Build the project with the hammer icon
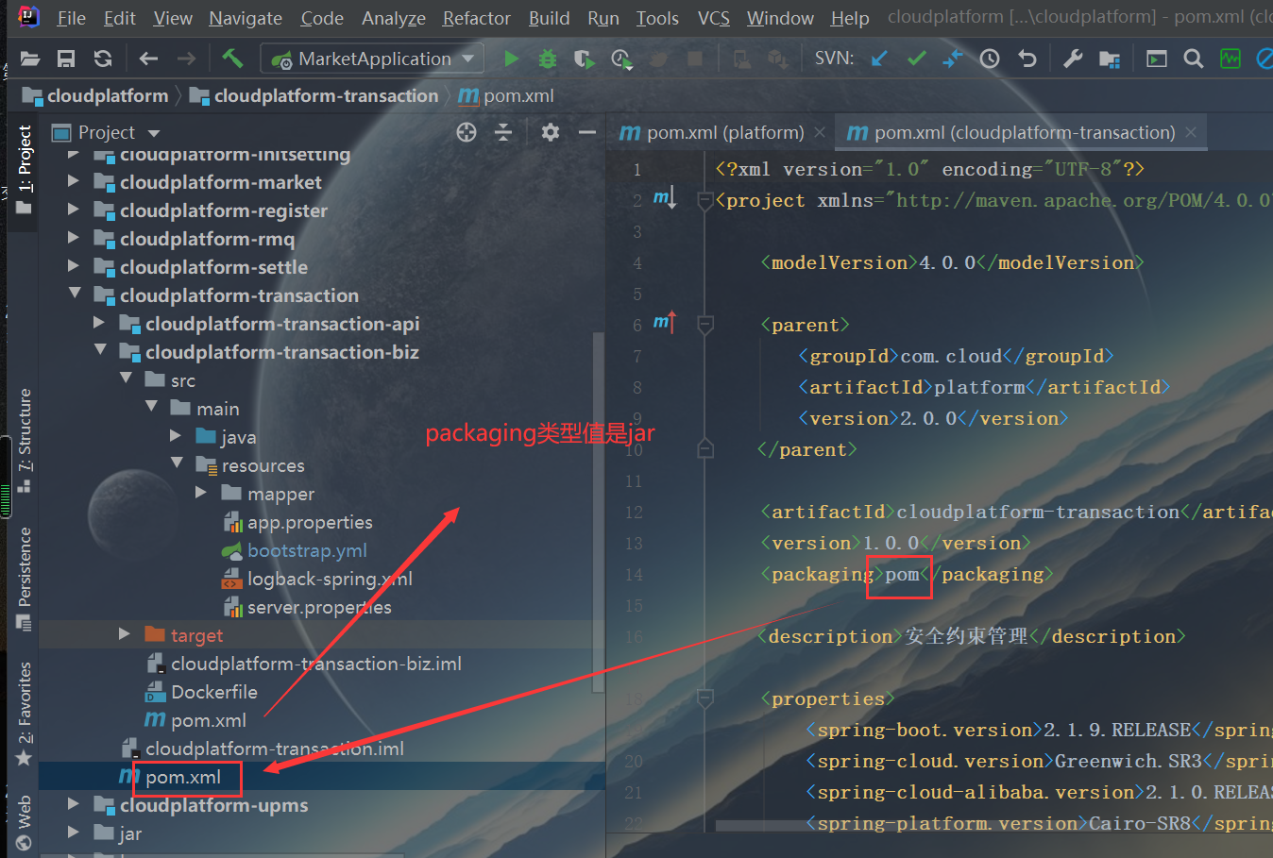Image resolution: width=1273 pixels, height=858 pixels. (232, 59)
